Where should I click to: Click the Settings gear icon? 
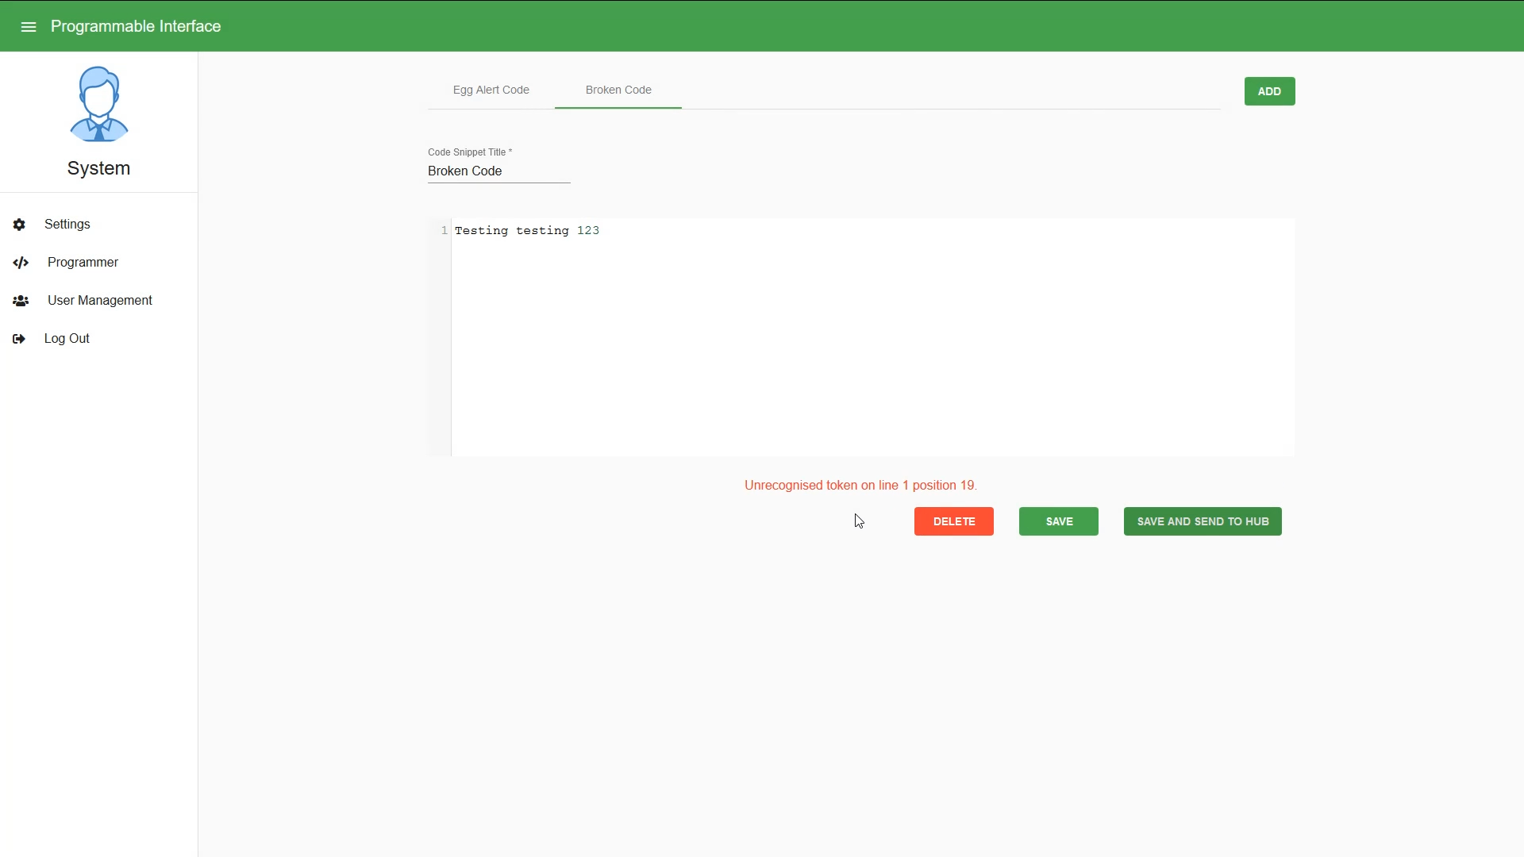(19, 223)
